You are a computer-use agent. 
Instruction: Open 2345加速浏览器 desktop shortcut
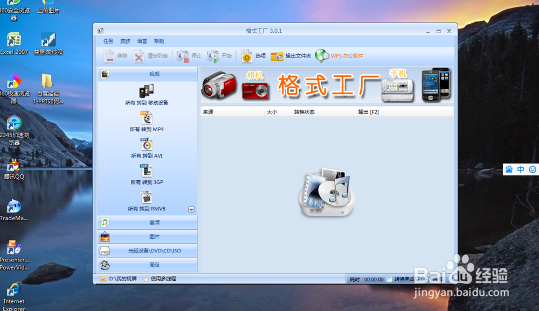tap(14, 131)
